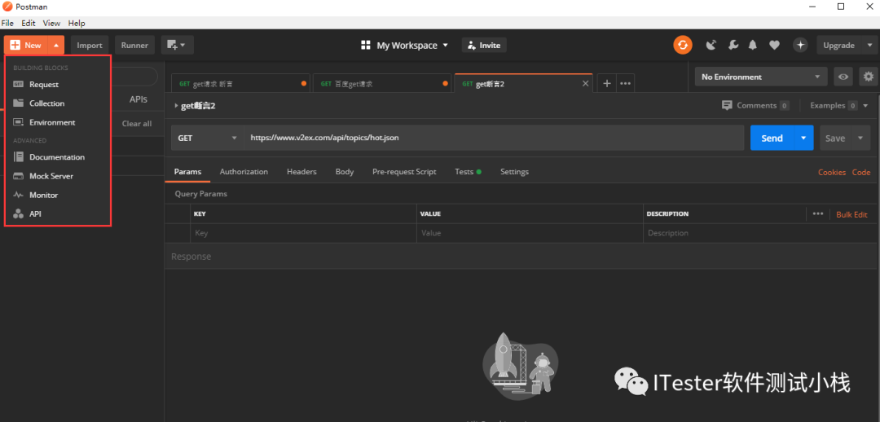This screenshot has height=422, width=880.
Task: Click the Save button
Action: pos(835,138)
